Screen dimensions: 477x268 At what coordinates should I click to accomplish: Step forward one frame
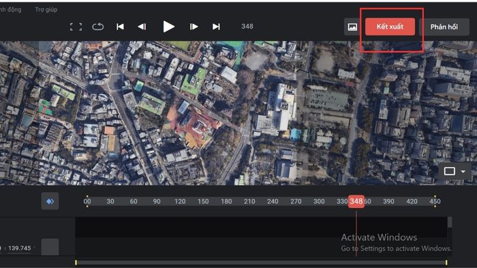click(x=194, y=27)
